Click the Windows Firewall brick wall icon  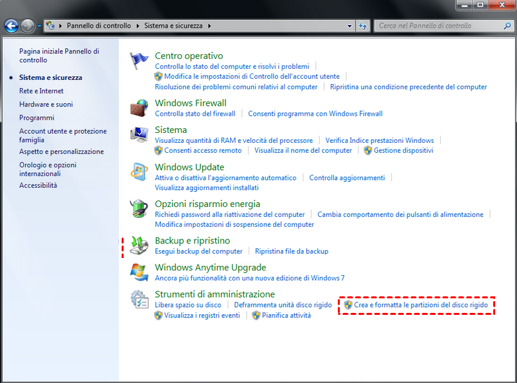(139, 108)
